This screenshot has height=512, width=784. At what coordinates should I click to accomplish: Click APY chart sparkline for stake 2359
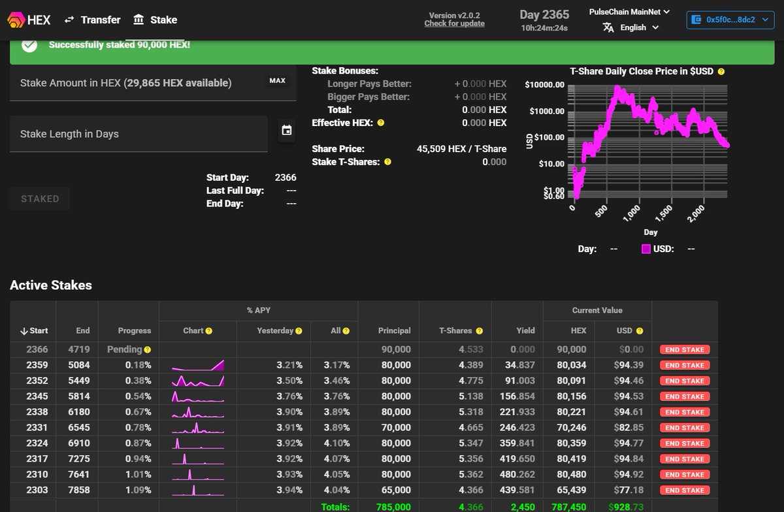(x=198, y=365)
